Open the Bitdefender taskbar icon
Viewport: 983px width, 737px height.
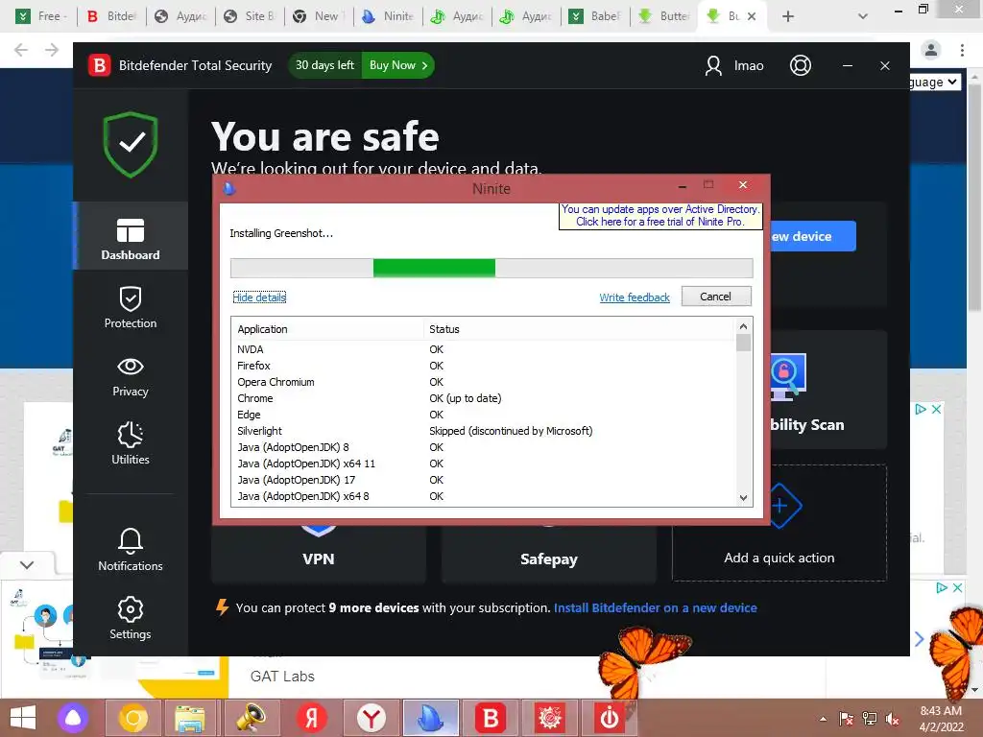tap(491, 718)
